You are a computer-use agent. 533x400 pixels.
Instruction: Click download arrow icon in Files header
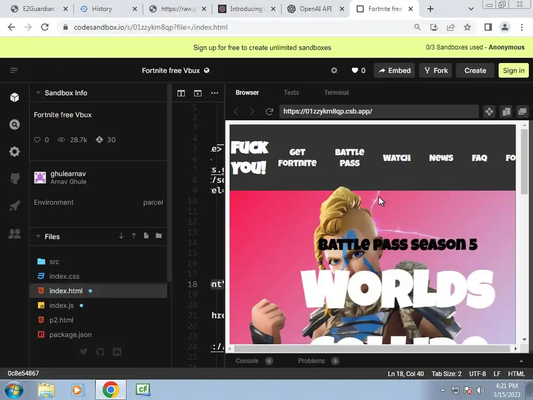coord(121,236)
